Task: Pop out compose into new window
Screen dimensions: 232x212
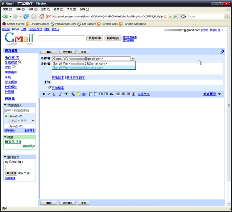Action: coord(221,52)
